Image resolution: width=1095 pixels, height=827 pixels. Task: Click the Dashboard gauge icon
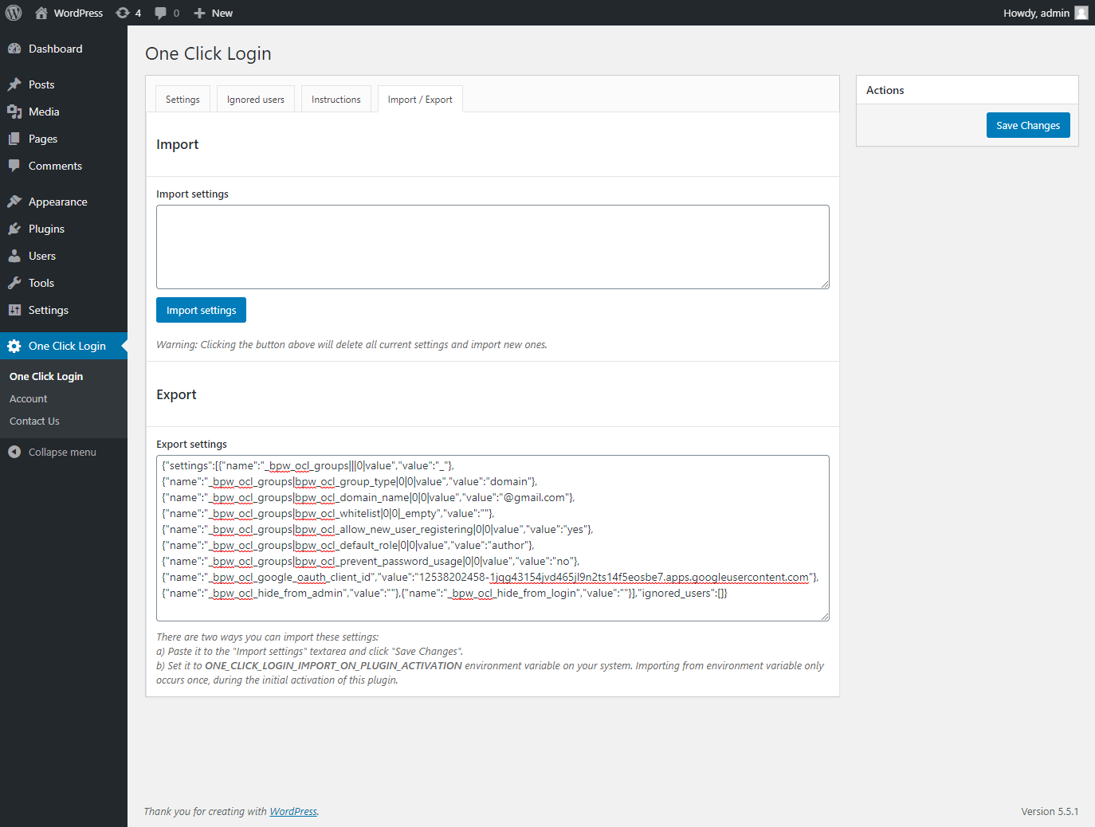click(14, 49)
